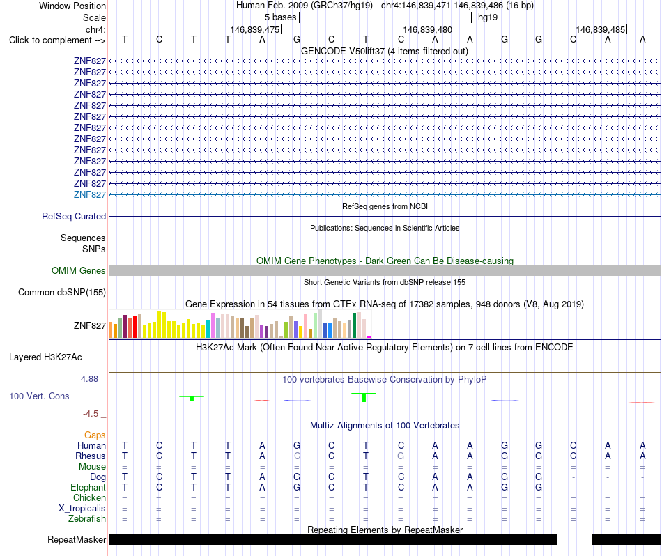Select the Human species label
Viewport: 662px width, 556px height.
click(x=91, y=445)
